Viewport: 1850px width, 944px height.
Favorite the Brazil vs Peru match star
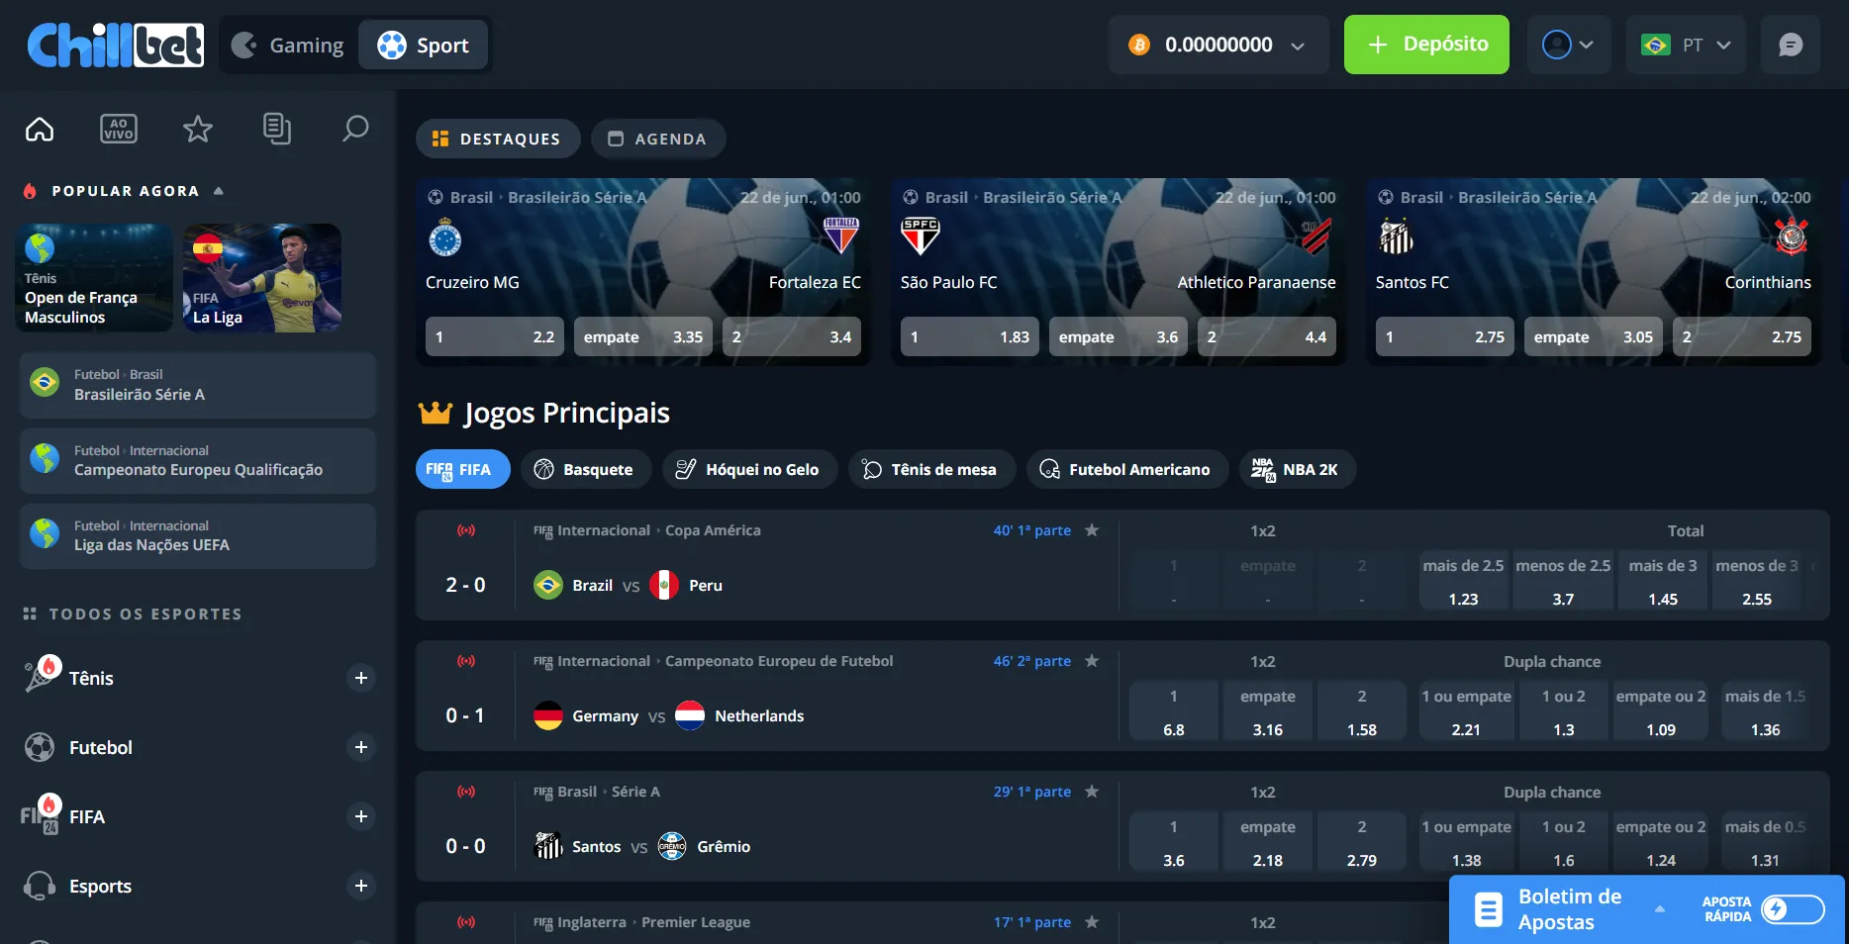1092,530
